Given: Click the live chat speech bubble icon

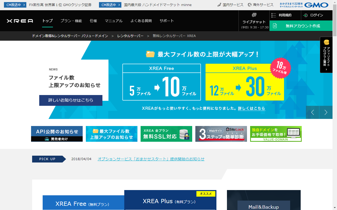Looking at the screenshot, I should click(x=254, y=15).
